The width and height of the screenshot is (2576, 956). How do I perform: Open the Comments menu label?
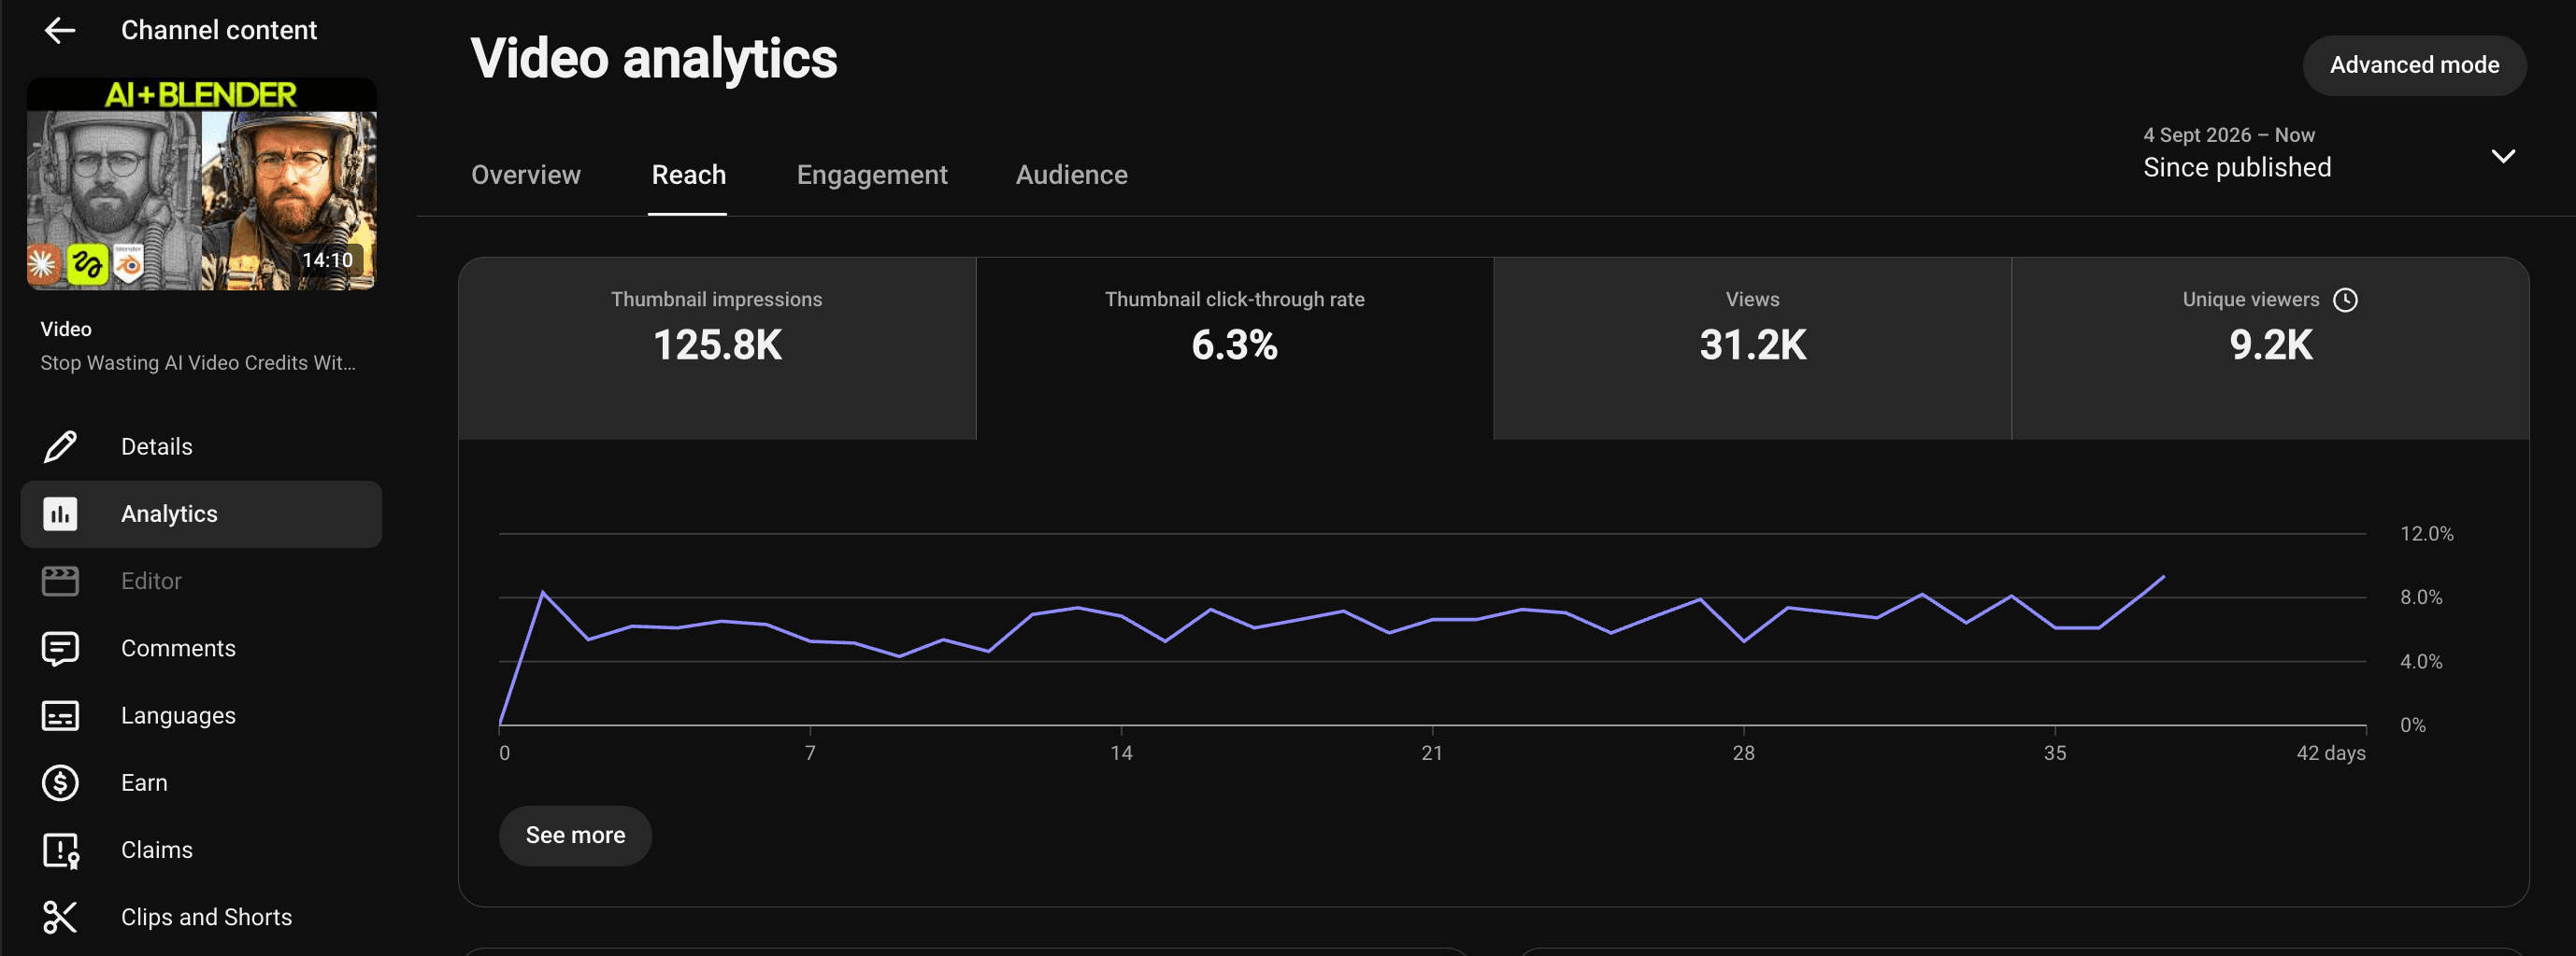(178, 648)
